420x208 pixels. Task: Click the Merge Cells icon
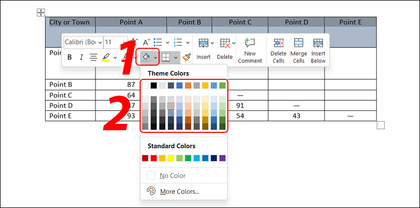pyautogui.click(x=298, y=43)
